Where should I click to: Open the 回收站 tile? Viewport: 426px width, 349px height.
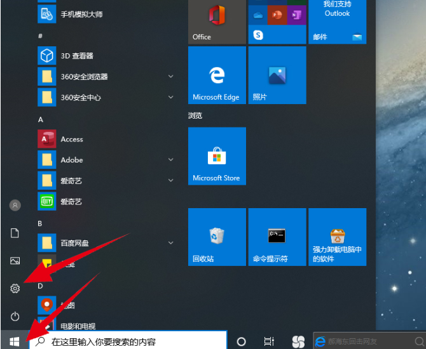pos(217,237)
